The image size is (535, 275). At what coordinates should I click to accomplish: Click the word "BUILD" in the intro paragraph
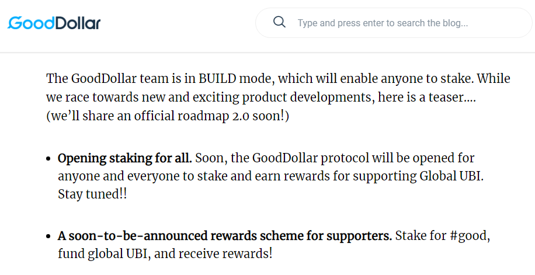point(217,78)
